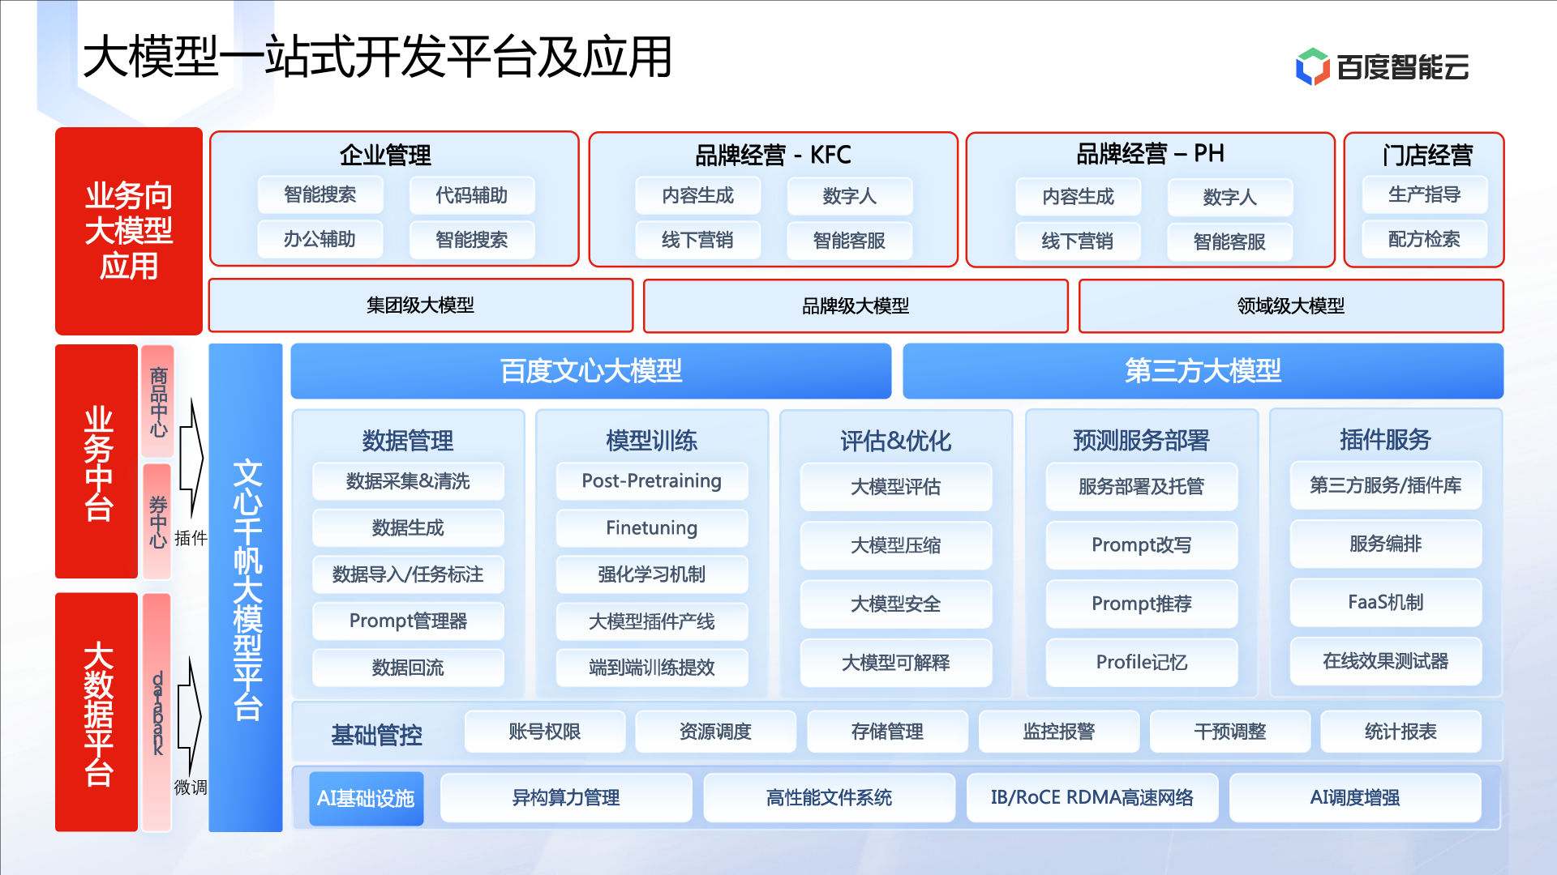This screenshot has width=1557, height=875.
Task: Select the 模型训练 heading
Action: [x=652, y=441]
